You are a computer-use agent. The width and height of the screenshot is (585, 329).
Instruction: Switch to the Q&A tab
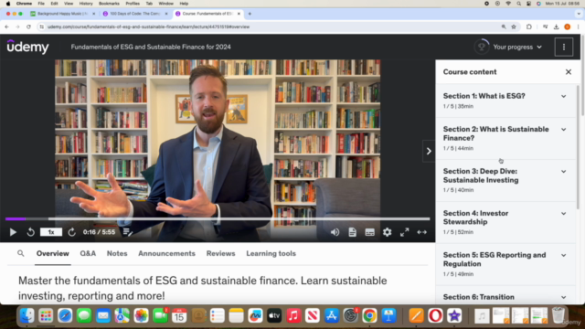click(88, 254)
